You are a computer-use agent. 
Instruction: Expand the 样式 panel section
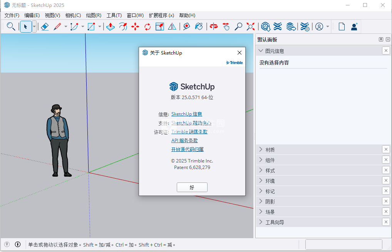coord(261,170)
